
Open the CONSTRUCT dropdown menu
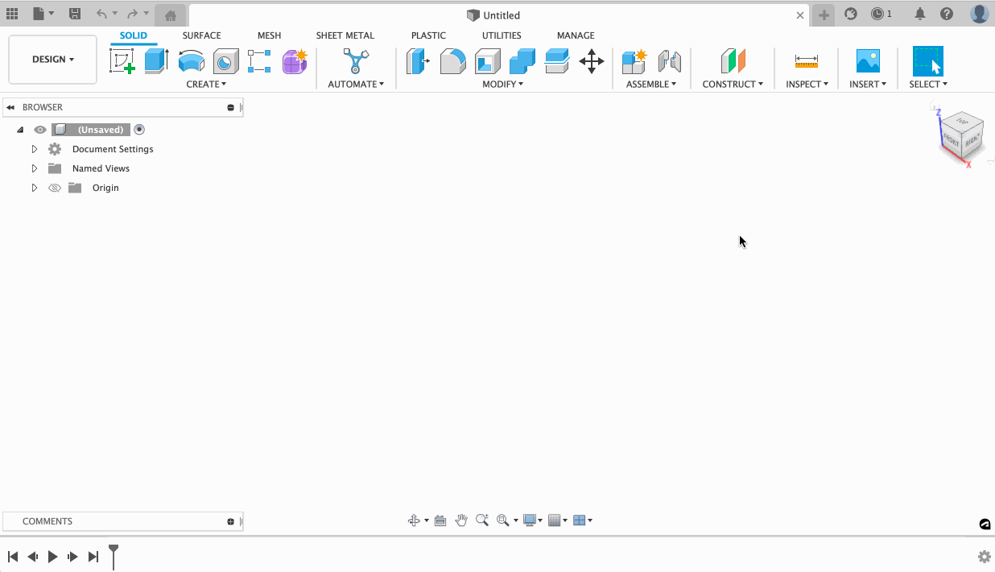click(x=733, y=84)
